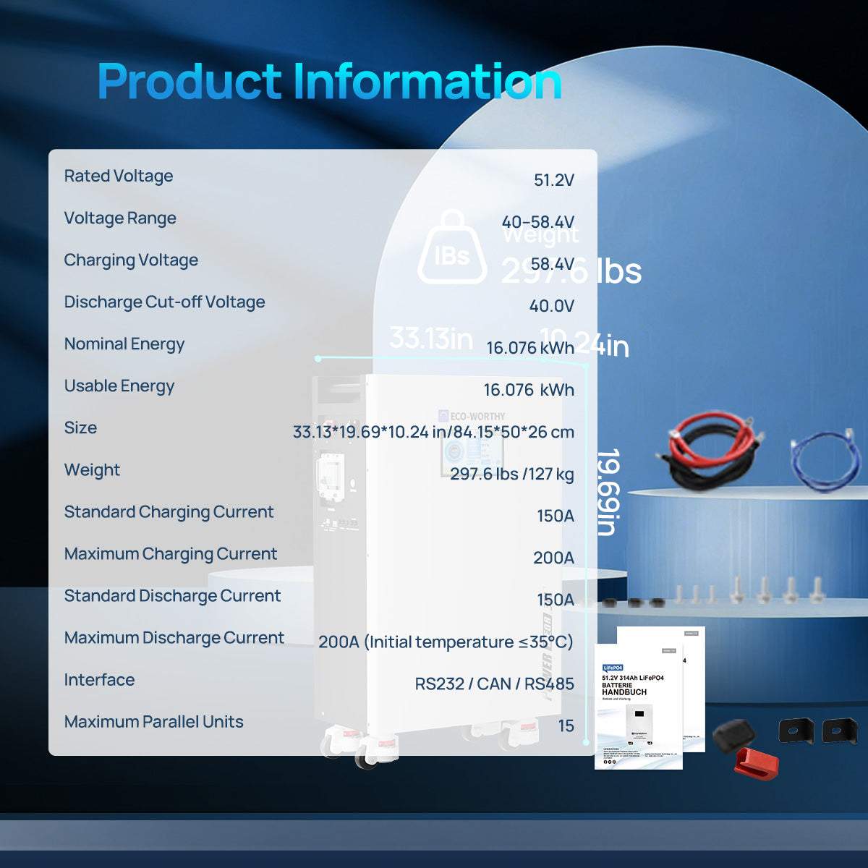Click the '51.2V' rated voltage value

pos(554,180)
